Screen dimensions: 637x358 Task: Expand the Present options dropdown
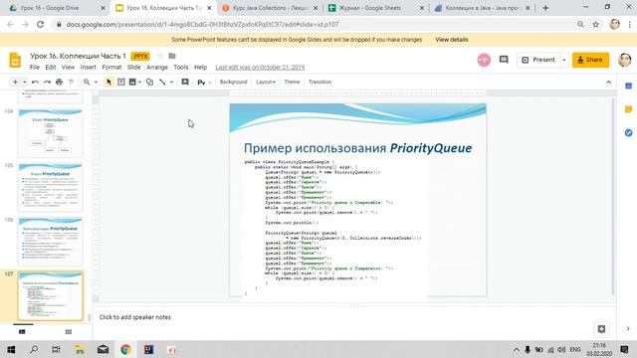(x=564, y=60)
